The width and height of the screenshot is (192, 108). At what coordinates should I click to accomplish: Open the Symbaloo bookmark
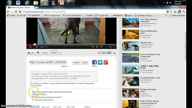[144, 16]
